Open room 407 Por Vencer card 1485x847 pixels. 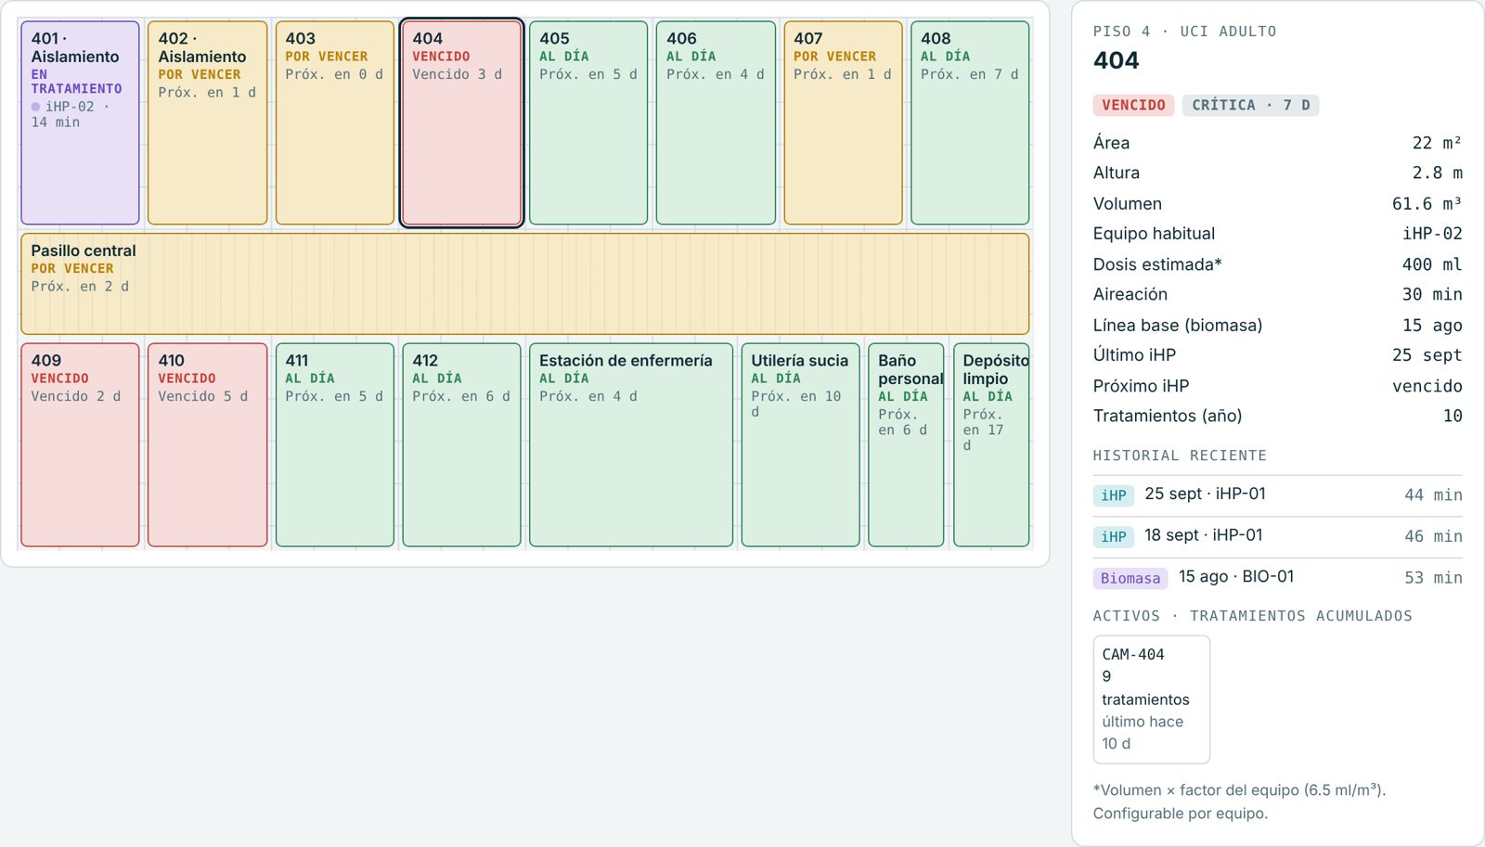click(x=843, y=122)
